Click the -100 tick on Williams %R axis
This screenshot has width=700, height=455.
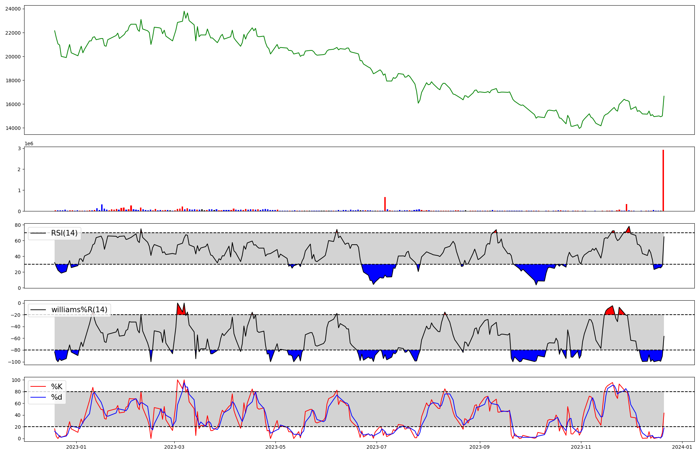click(14, 362)
